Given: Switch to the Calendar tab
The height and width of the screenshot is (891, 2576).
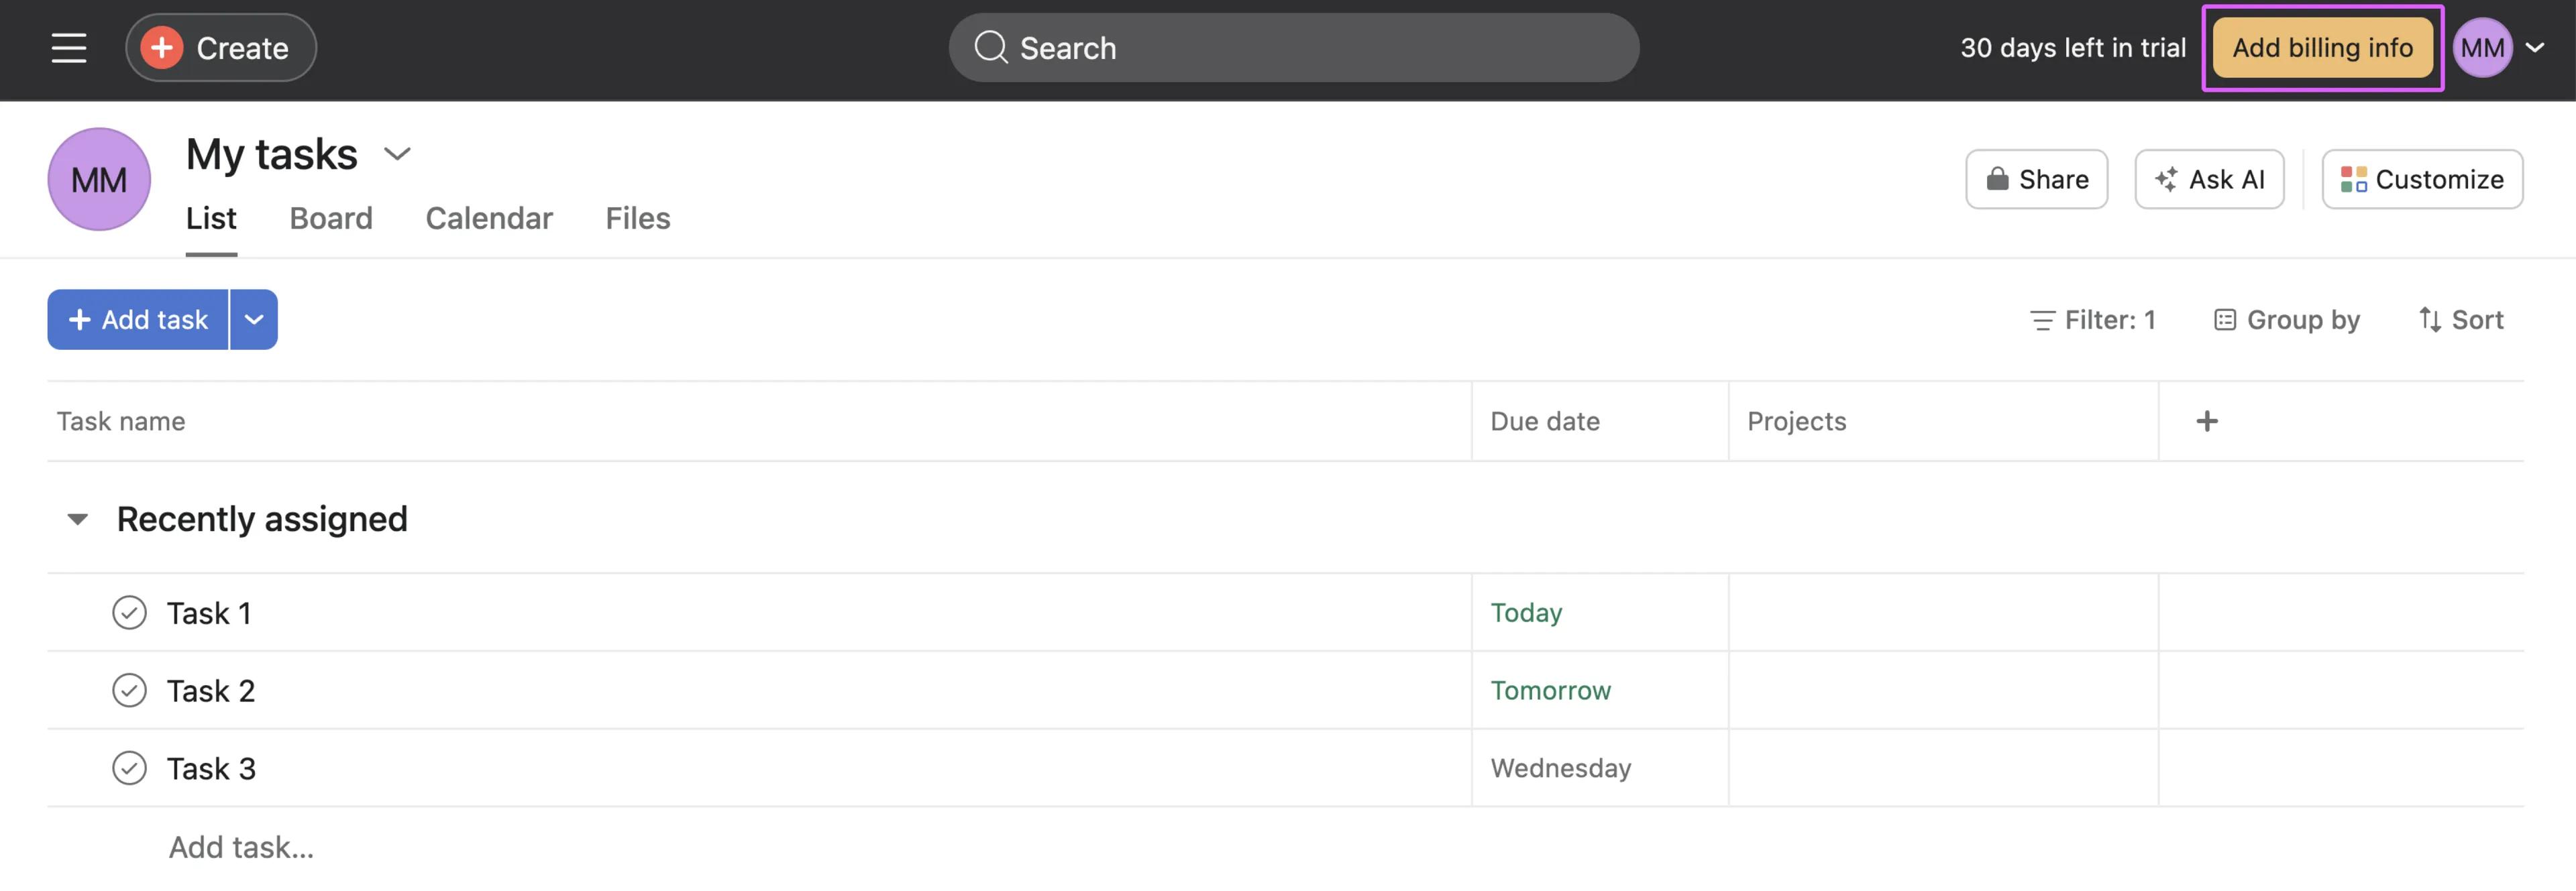Looking at the screenshot, I should click(489, 219).
